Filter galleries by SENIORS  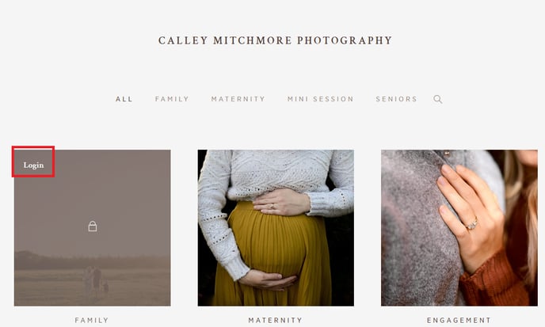396,99
